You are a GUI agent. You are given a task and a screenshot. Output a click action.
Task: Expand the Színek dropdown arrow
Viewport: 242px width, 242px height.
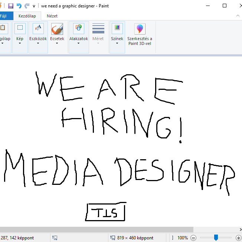tap(117, 43)
